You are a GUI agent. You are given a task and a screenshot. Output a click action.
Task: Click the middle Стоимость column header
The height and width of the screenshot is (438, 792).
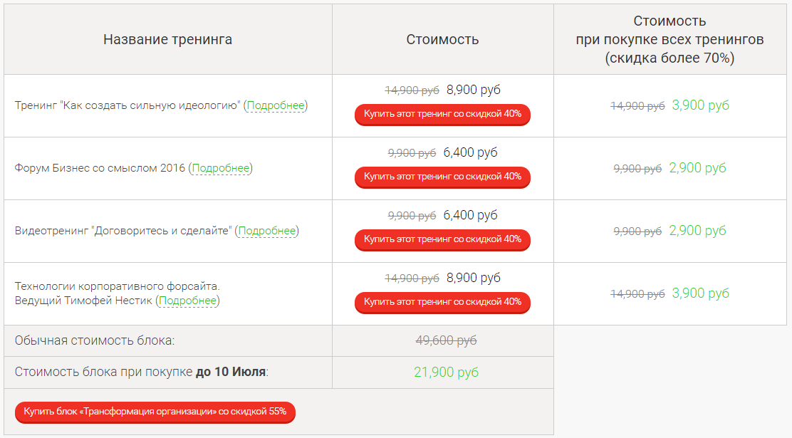(x=442, y=40)
